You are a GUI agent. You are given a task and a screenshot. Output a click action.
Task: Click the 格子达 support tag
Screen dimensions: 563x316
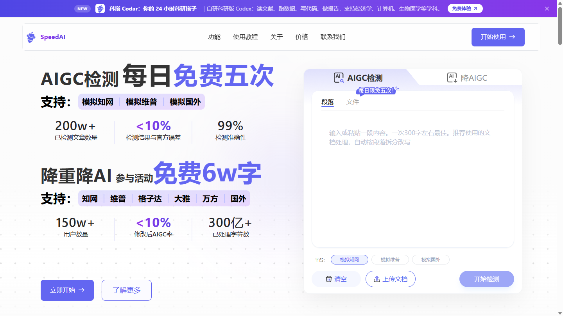[150, 199]
